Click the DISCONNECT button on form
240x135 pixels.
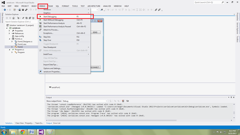(96, 67)
